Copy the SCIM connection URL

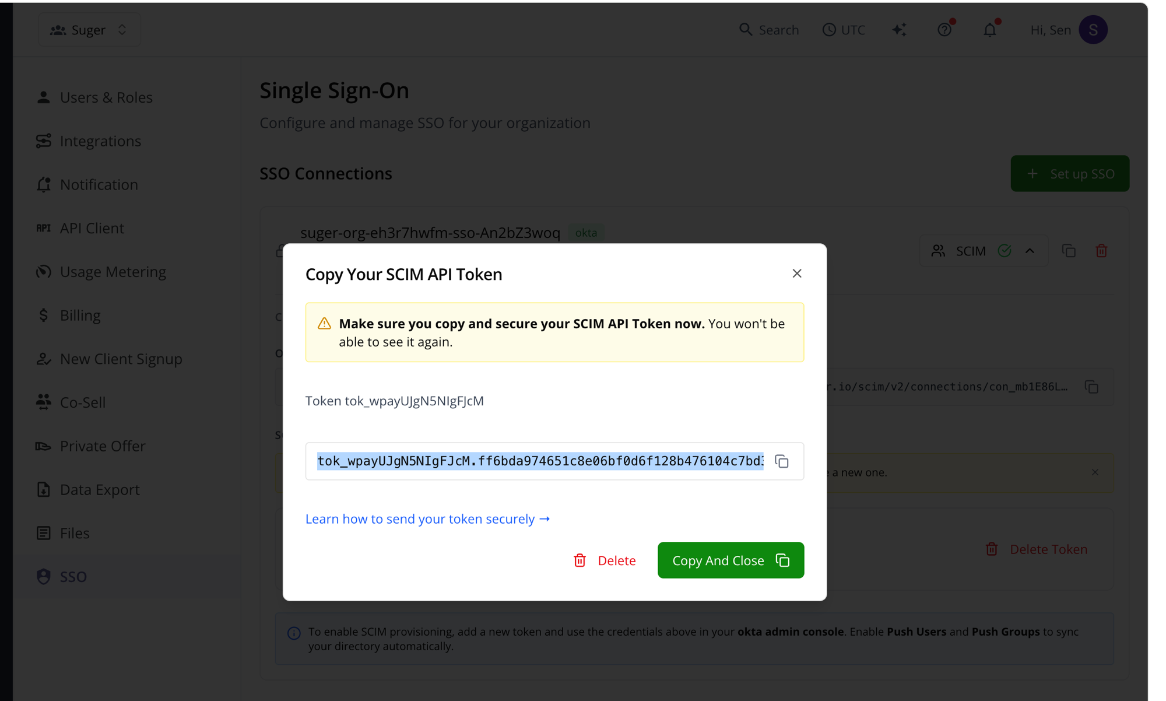tap(1091, 387)
